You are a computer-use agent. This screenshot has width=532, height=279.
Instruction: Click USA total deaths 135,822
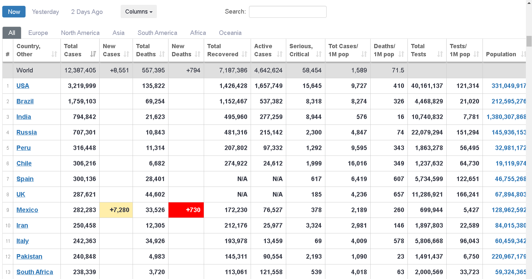[153, 86]
